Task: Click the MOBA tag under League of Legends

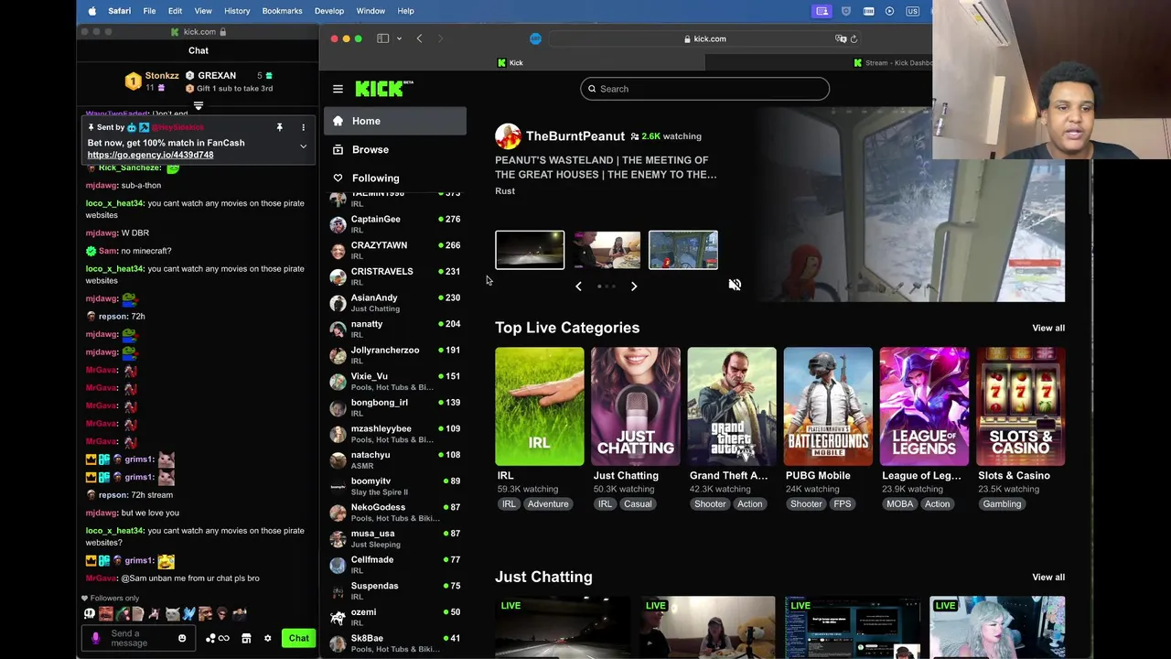Action: [x=899, y=504]
